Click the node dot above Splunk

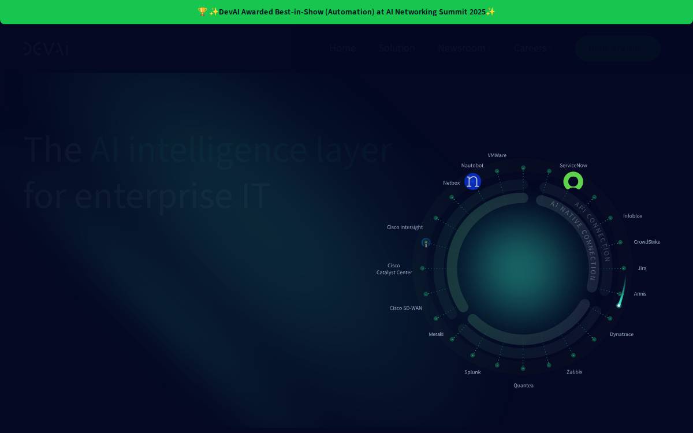[472, 355]
